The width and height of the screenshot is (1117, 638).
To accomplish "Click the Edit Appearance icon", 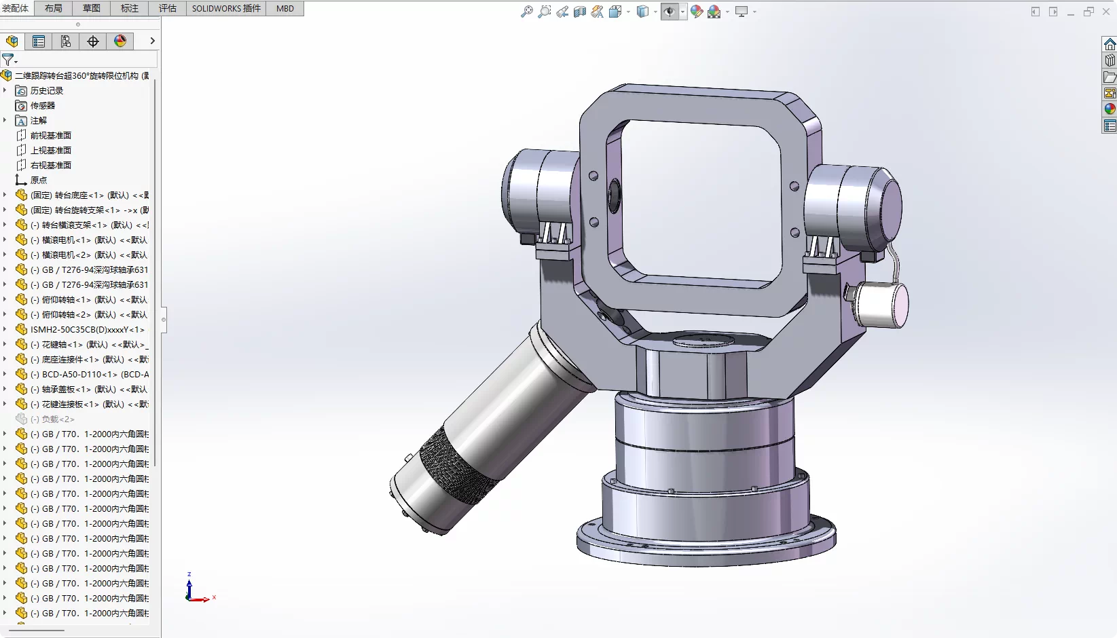I will pyautogui.click(x=697, y=12).
